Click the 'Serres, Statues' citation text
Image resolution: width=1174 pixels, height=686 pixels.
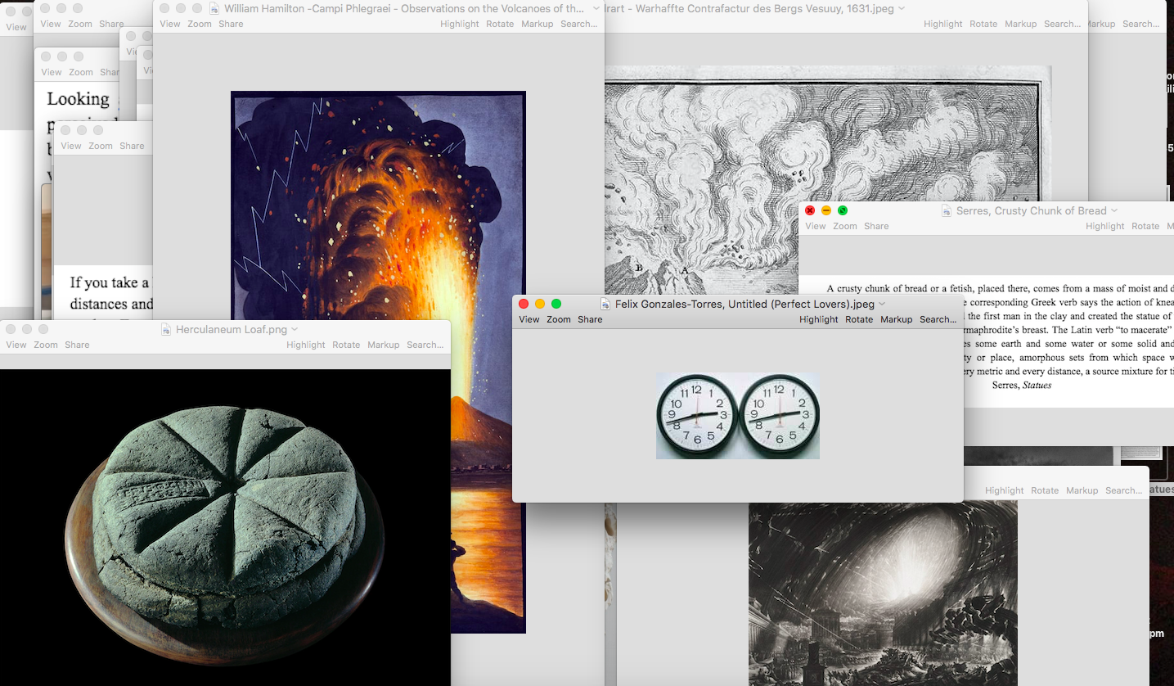tap(1022, 385)
